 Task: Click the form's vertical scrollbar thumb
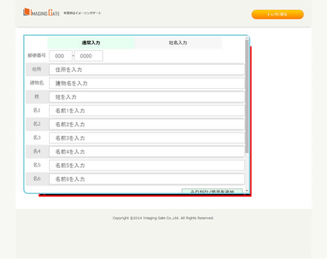(x=247, y=96)
